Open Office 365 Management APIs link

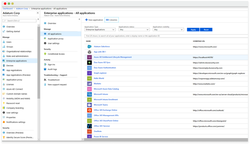tap(106, 116)
